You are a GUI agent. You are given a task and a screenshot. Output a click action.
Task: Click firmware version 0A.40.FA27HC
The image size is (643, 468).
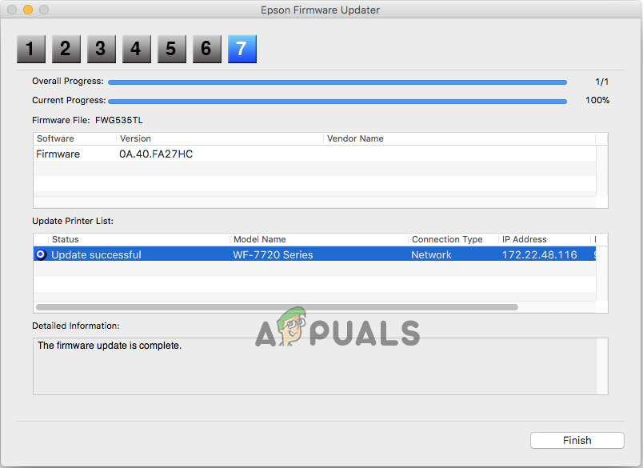coord(156,154)
